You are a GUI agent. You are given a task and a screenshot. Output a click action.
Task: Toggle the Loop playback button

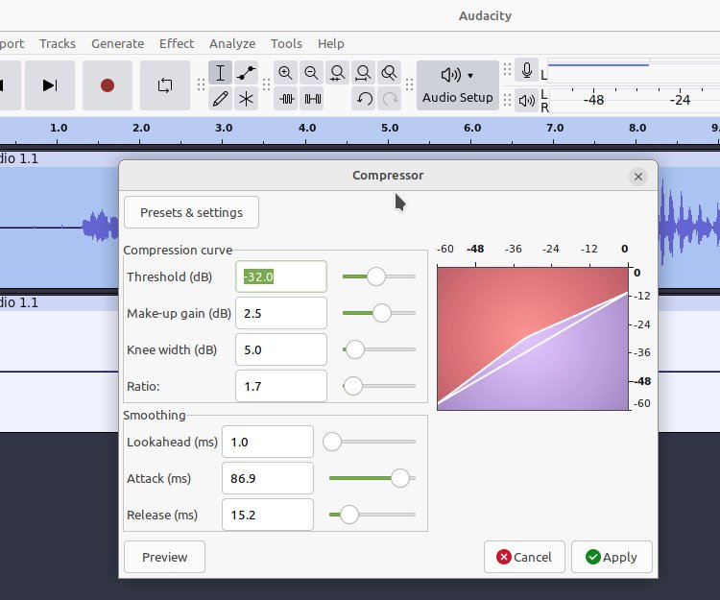pyautogui.click(x=165, y=85)
